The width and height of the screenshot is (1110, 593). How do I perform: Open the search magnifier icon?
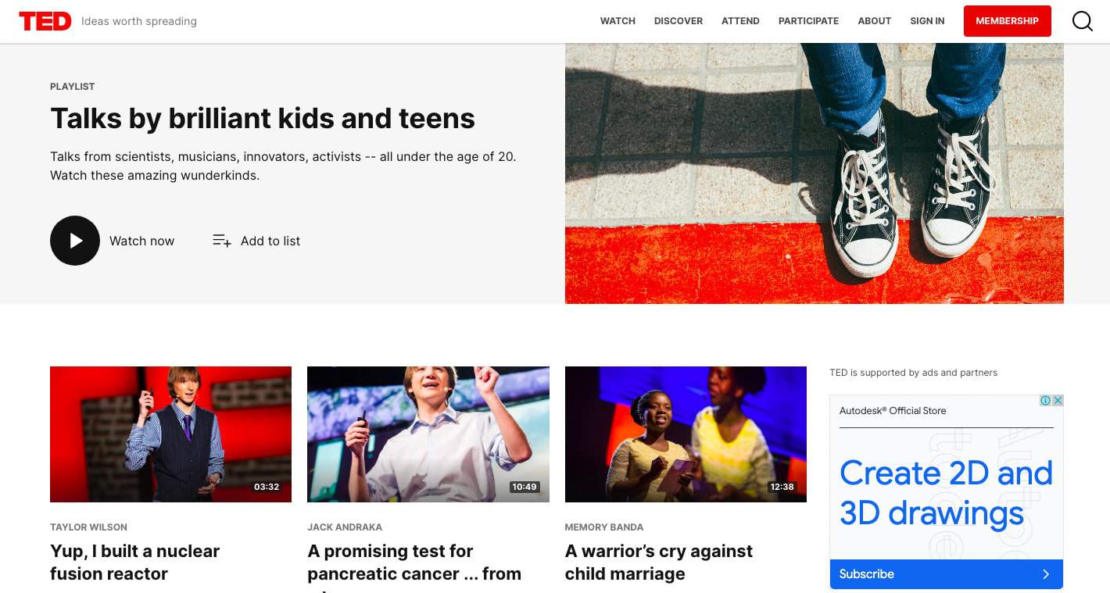point(1083,21)
